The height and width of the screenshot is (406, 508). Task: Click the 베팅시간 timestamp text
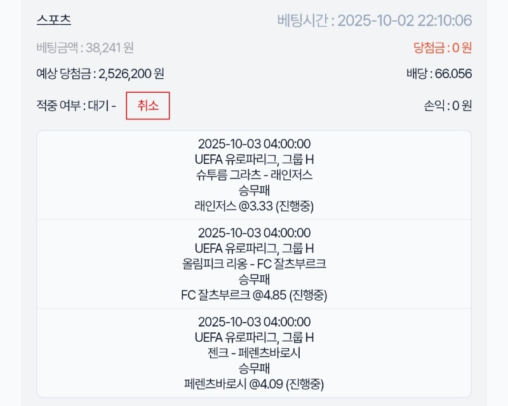(374, 20)
